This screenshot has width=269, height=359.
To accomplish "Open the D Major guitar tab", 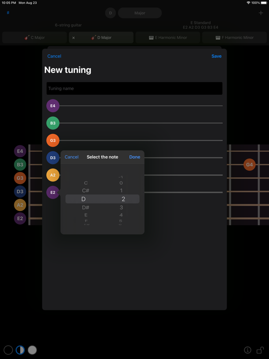I will tap(101, 37).
